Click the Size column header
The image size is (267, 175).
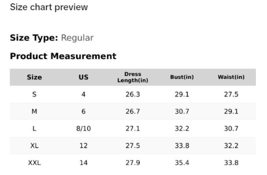point(34,77)
